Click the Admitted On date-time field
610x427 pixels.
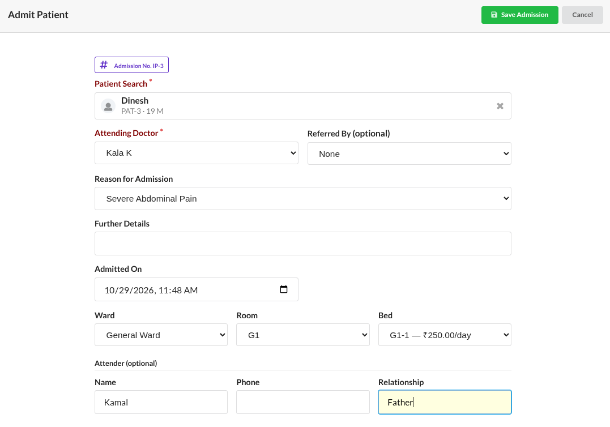[197, 289]
